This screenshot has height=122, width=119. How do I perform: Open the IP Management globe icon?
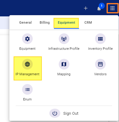27,64
